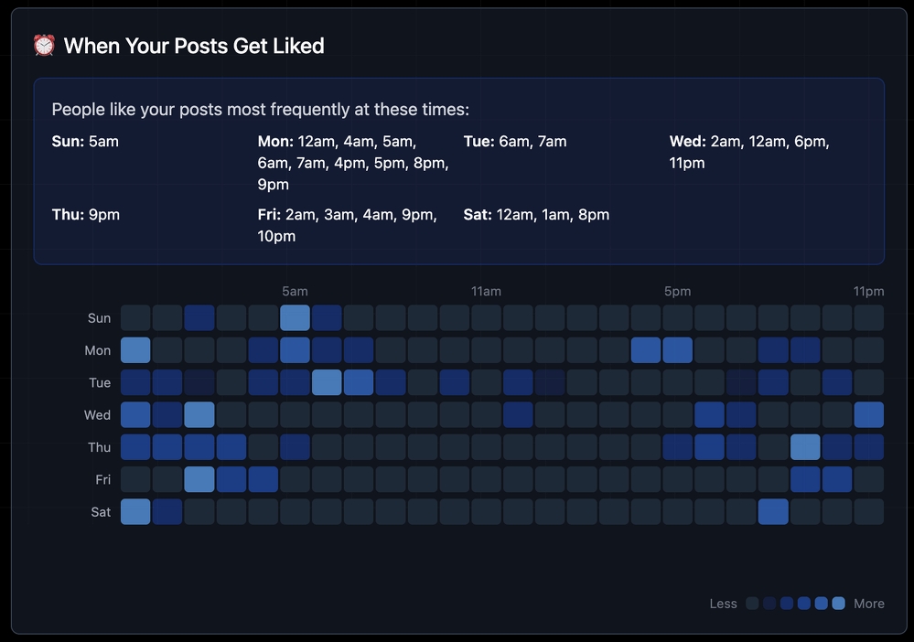Click the 5pm column header label
The width and height of the screenshot is (914, 642).
[678, 292]
